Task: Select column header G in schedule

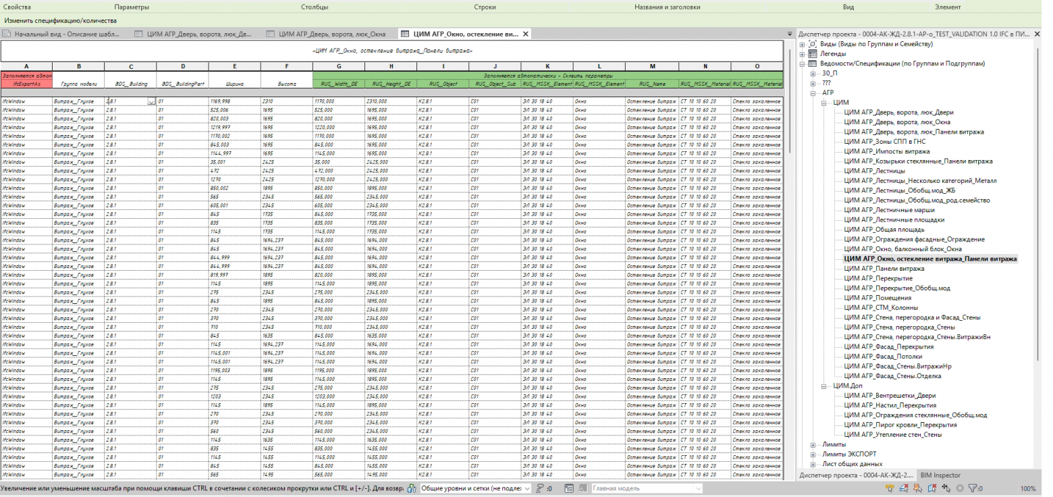Action: click(x=338, y=66)
